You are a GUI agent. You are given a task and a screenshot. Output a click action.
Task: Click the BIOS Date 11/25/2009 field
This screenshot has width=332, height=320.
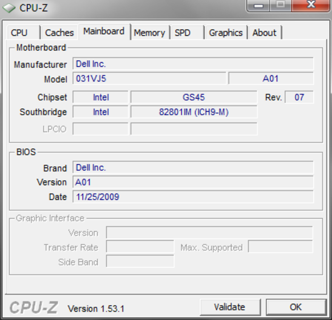click(x=193, y=197)
